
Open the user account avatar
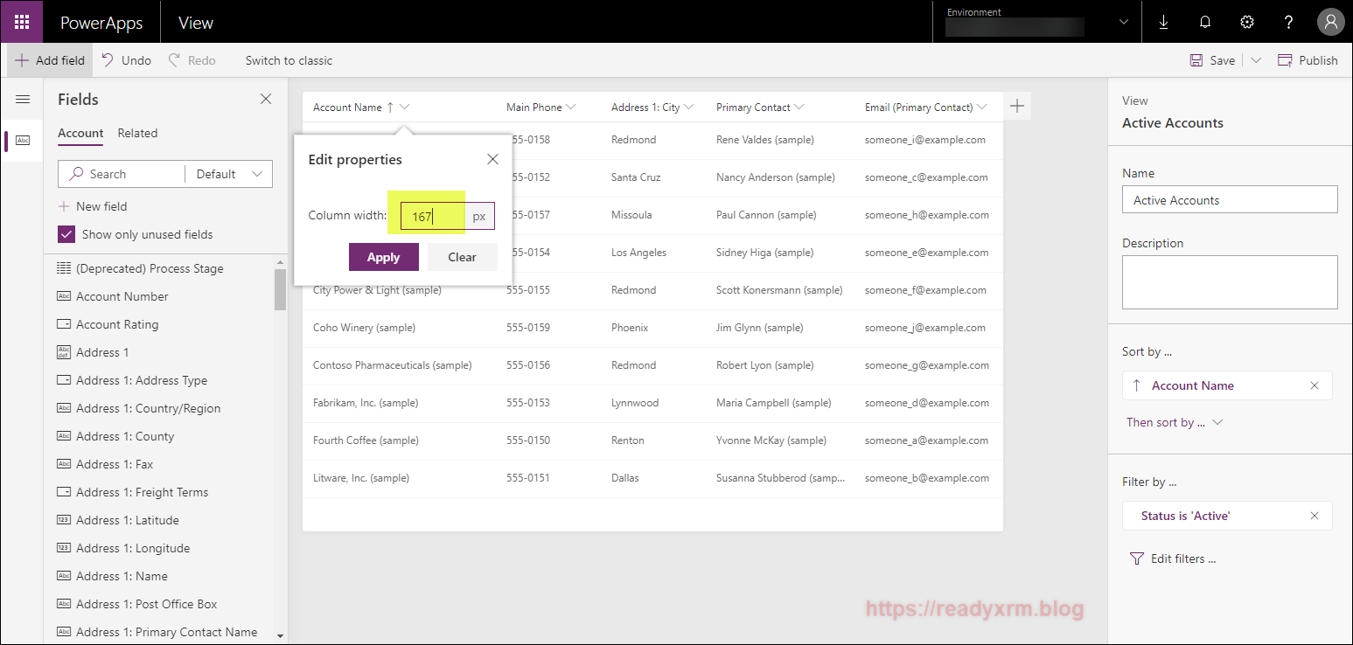[1330, 23]
